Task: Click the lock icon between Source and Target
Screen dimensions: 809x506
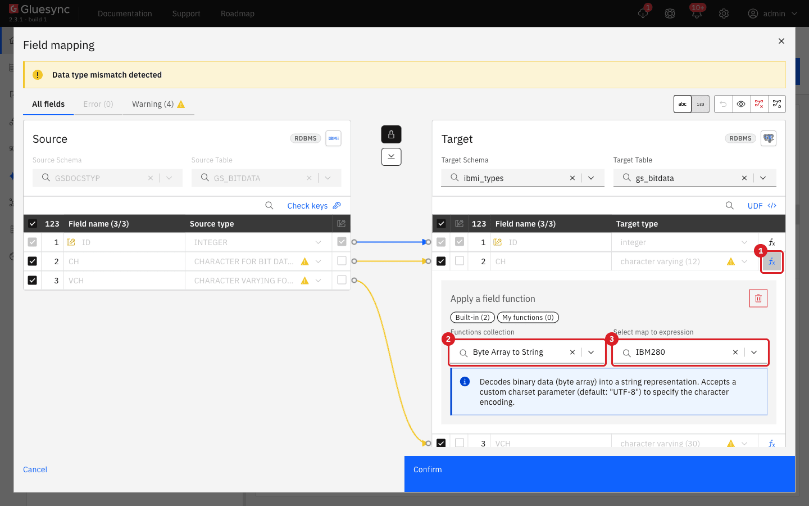Action: 391,134
